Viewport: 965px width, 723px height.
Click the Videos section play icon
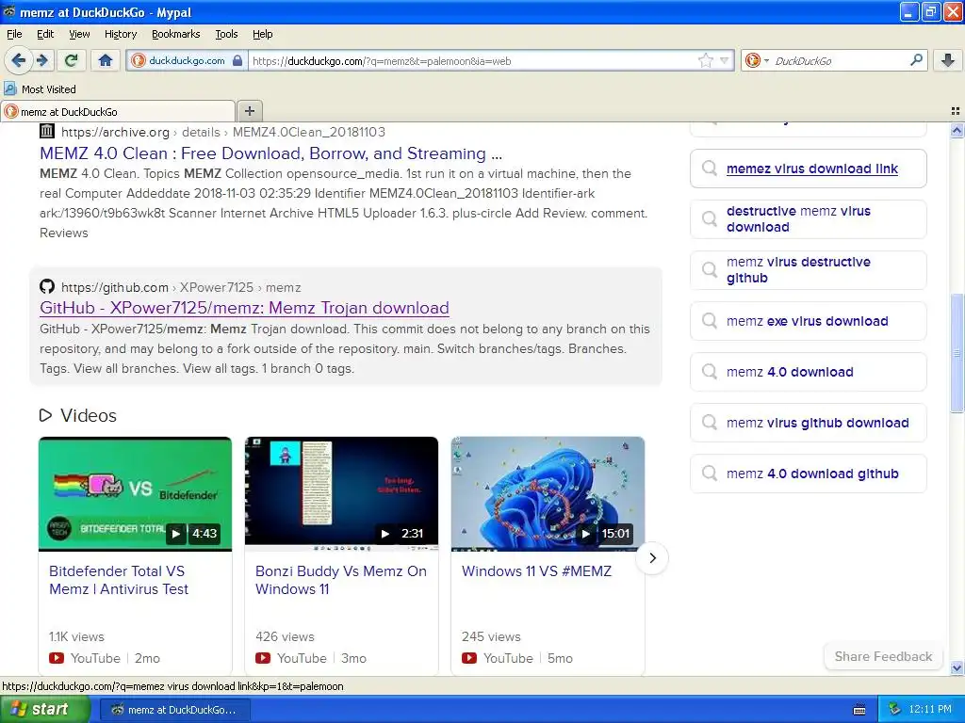tap(45, 415)
